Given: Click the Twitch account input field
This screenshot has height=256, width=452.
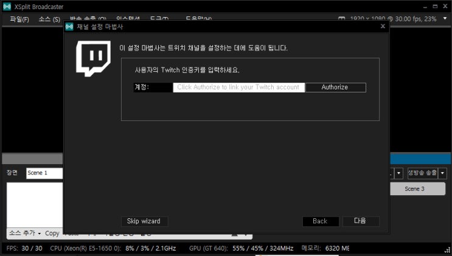Looking at the screenshot, I should pos(238,88).
